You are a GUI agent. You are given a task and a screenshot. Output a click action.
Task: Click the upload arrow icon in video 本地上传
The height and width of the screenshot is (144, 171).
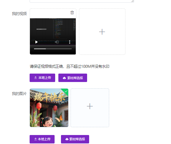point(35,78)
